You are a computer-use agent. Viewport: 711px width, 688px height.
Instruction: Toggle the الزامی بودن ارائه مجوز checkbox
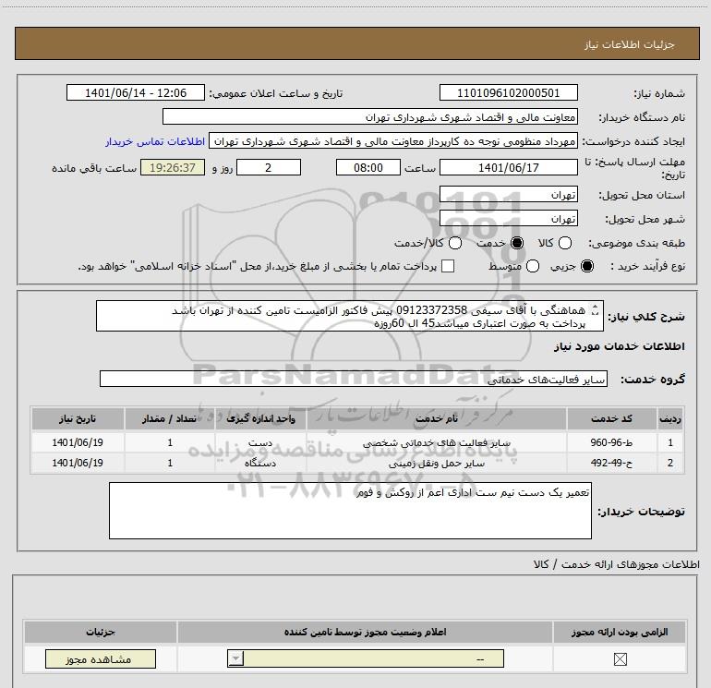click(620, 659)
